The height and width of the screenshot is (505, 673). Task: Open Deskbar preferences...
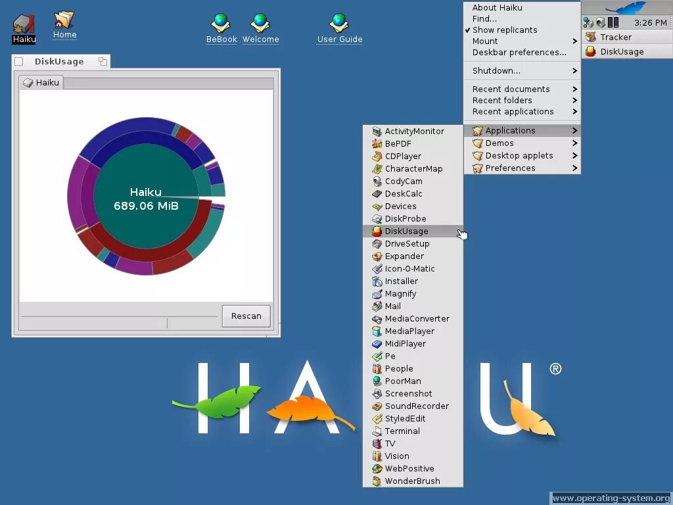tap(522, 52)
